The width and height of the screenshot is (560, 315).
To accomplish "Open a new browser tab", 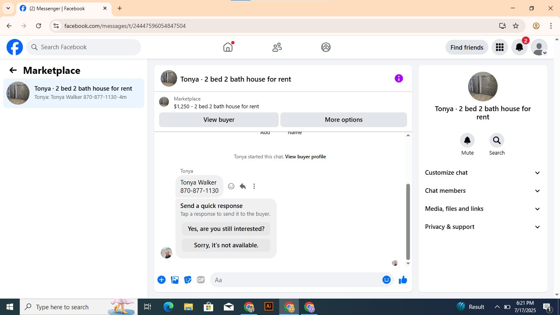I will 120,8.
